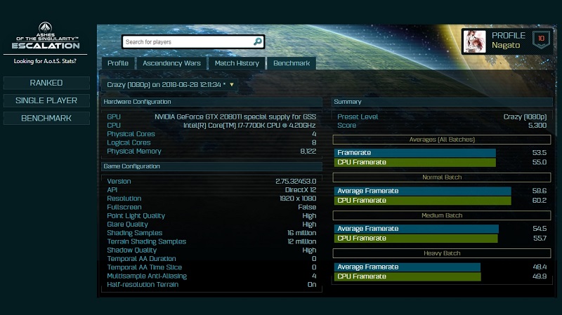Click the Glare Quality label
This screenshot has width=562, height=315.
[127, 224]
